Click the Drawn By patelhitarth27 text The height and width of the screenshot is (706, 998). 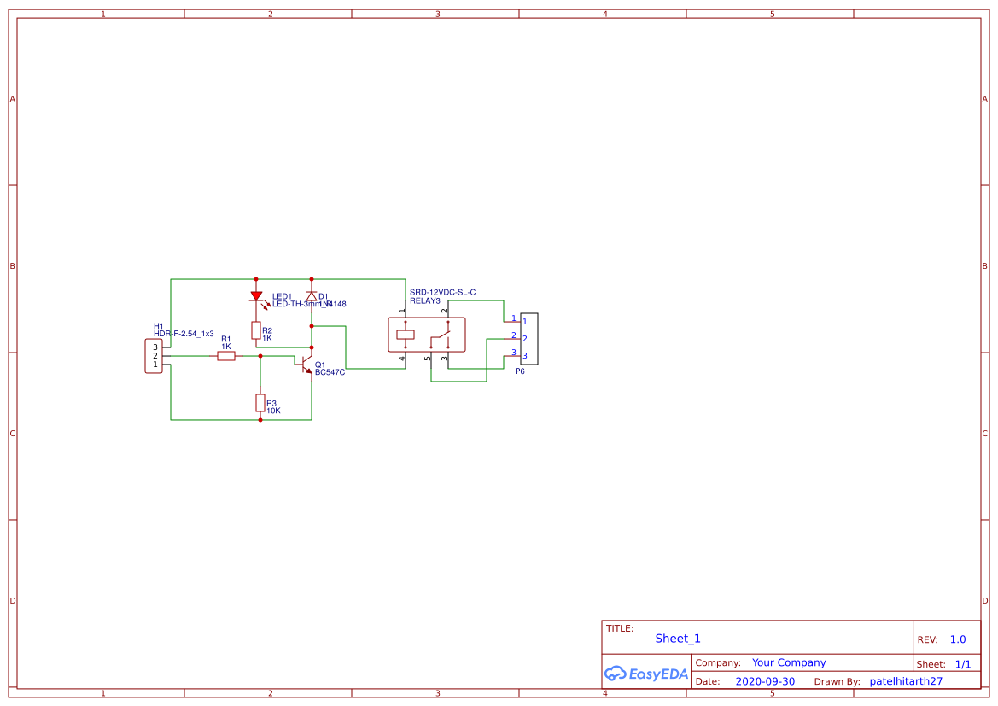pyautogui.click(x=907, y=680)
